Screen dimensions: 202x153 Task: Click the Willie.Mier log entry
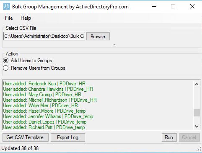tap(40, 106)
